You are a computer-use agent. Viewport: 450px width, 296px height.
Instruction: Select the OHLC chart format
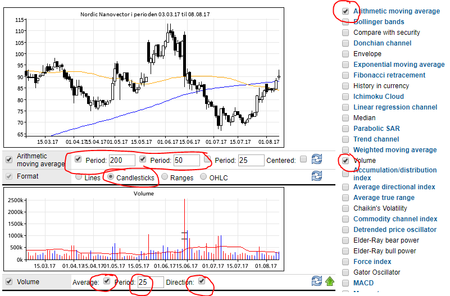click(x=204, y=177)
